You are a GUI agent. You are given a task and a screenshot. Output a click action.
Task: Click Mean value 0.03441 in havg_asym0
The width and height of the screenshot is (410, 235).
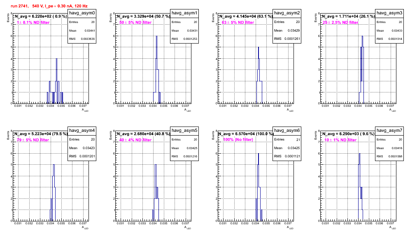click(x=90, y=30)
